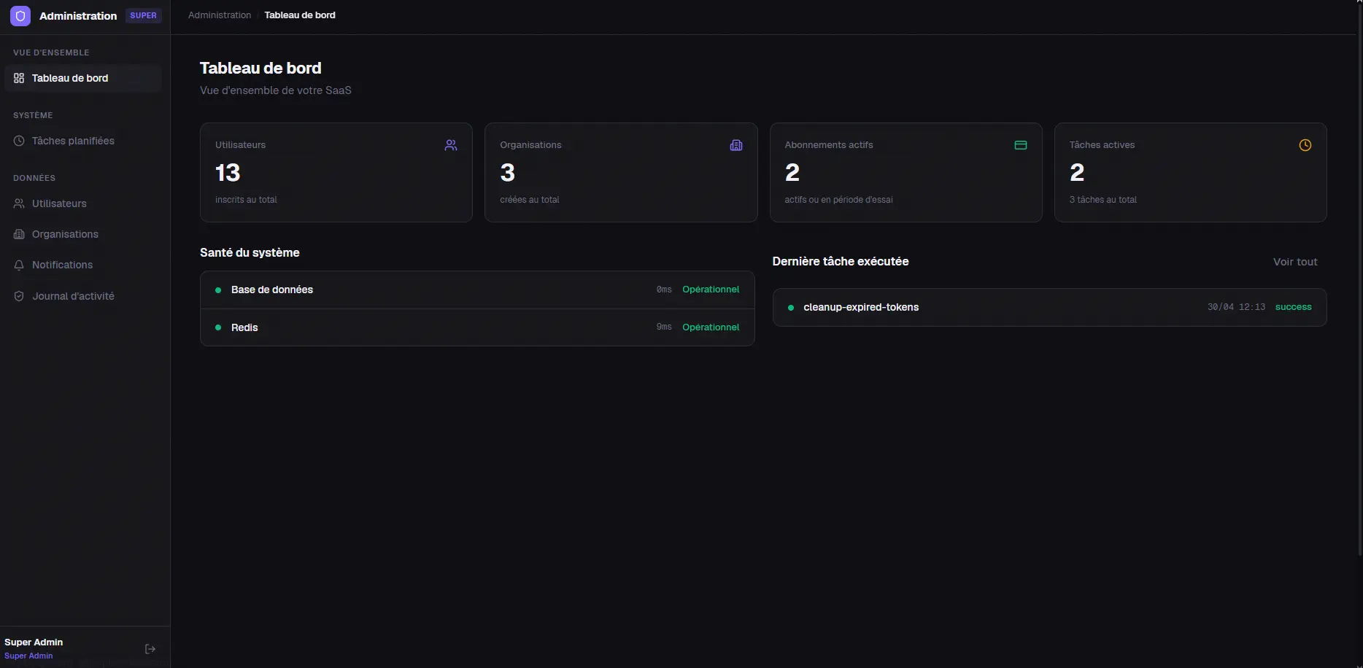Click the users icon on the Utilisateurs card
Screen dimensions: 1363x668
(451, 145)
